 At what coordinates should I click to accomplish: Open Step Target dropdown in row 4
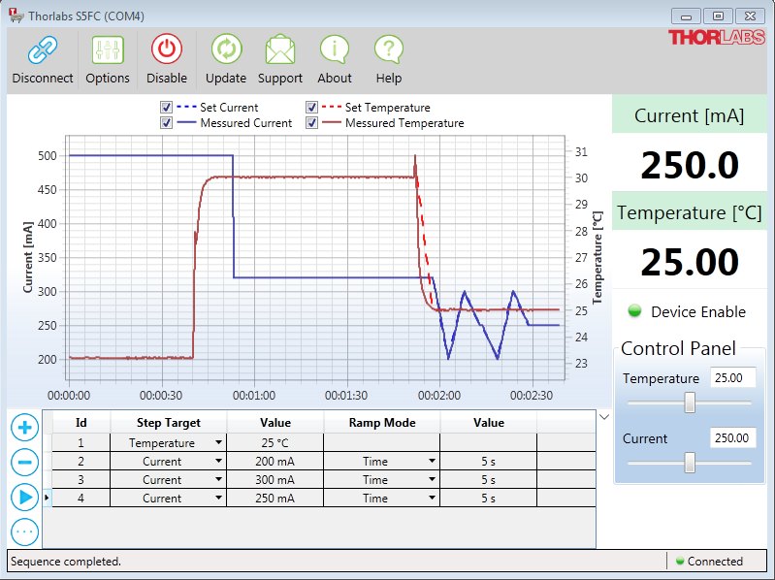pos(218,499)
